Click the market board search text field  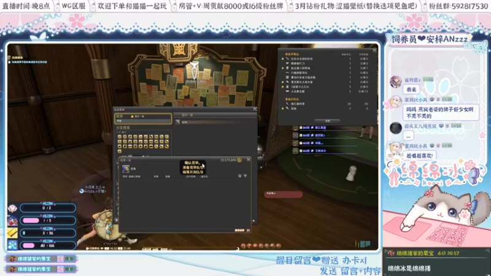tap(143, 121)
